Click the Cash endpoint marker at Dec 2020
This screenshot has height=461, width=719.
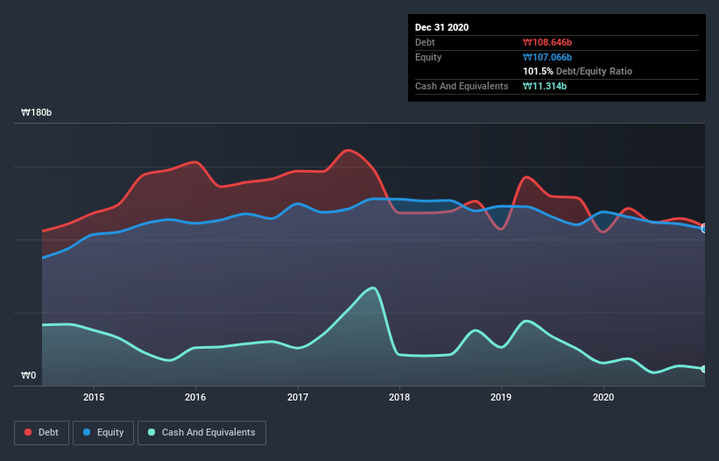[x=704, y=369]
